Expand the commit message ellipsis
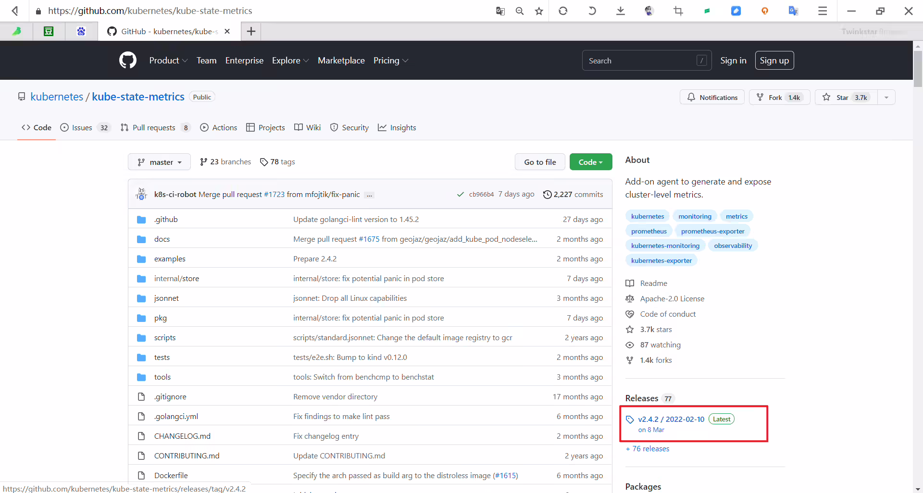Image resolution: width=923 pixels, height=493 pixels. click(369, 195)
